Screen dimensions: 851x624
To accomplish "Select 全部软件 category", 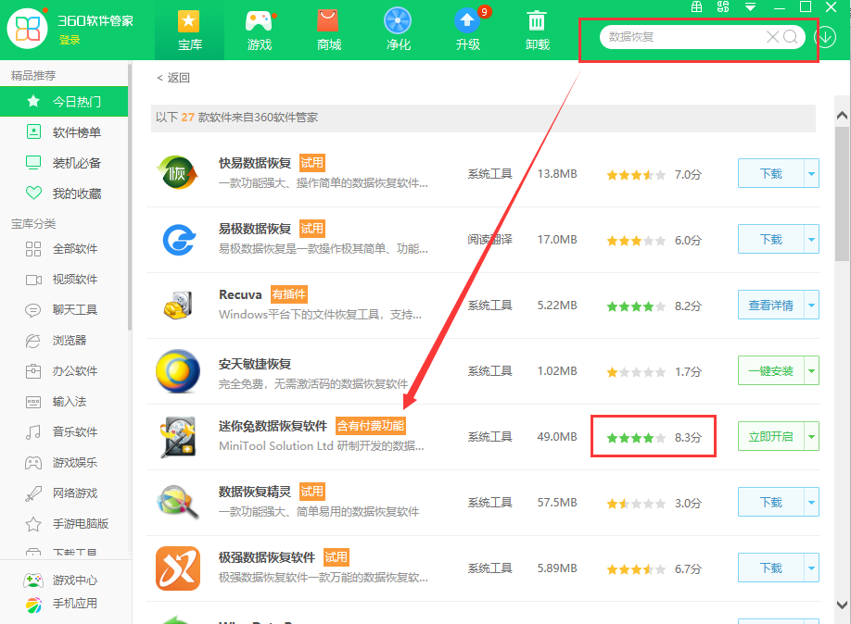I will pyautogui.click(x=64, y=249).
